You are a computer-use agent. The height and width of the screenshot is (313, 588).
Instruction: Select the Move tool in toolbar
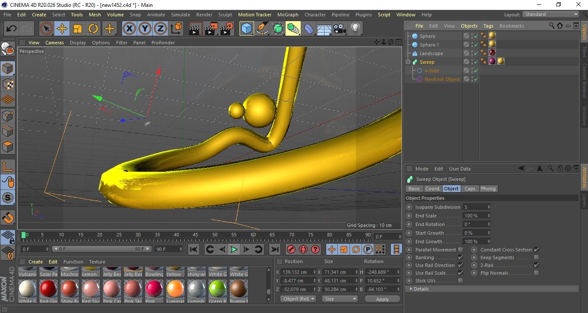tap(62, 29)
